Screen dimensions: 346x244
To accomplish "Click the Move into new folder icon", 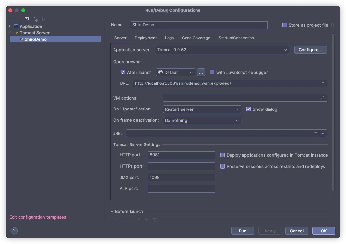I will tap(35, 19).
